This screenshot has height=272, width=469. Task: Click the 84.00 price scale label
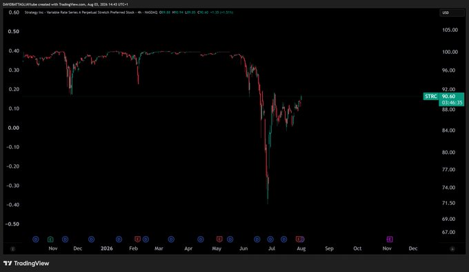tap(449, 130)
